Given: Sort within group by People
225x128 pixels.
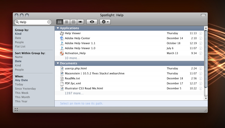Looking at the screenshot, I should [19, 70].
